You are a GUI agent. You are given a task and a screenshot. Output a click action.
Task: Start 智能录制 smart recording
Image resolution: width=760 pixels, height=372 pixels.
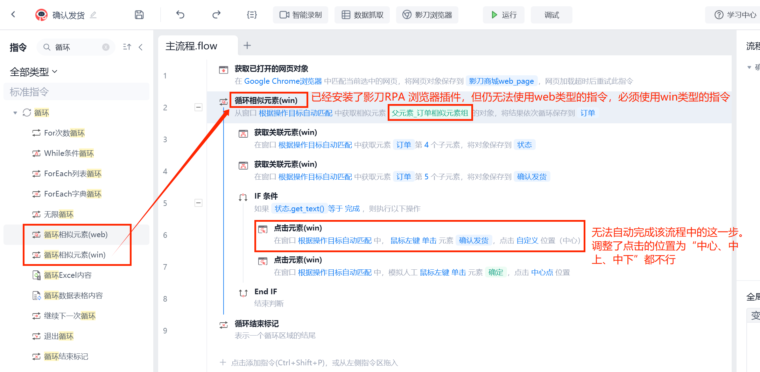click(x=301, y=15)
